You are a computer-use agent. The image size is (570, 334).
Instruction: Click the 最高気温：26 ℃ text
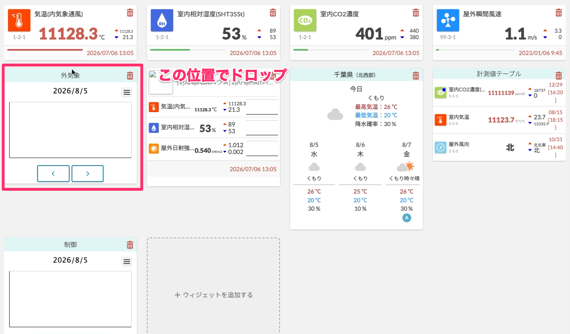point(376,107)
